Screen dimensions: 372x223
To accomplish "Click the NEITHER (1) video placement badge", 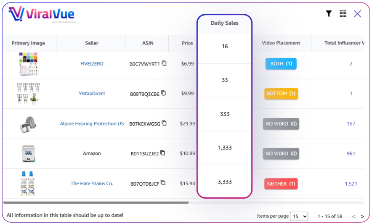I will coord(281,184).
